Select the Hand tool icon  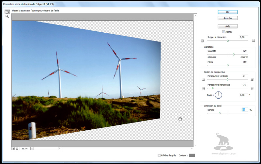(7, 12)
